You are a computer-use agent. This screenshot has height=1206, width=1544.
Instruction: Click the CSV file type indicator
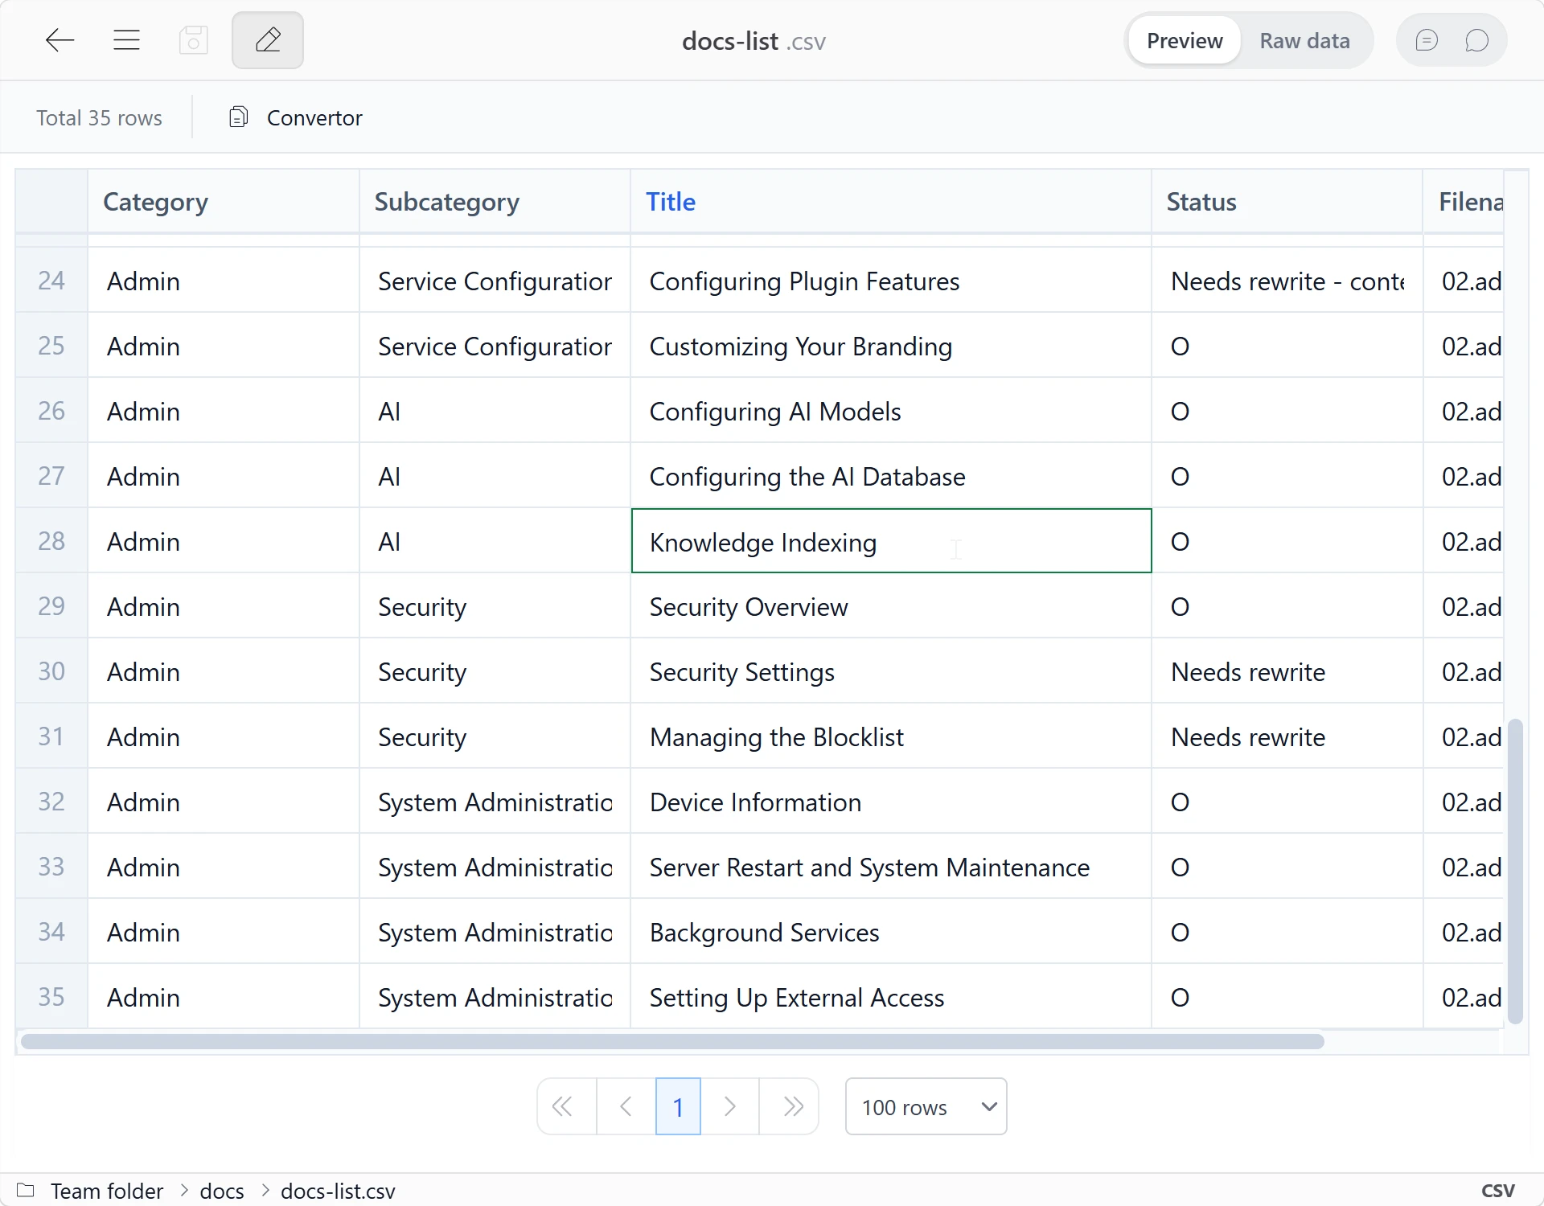[x=1497, y=1190]
